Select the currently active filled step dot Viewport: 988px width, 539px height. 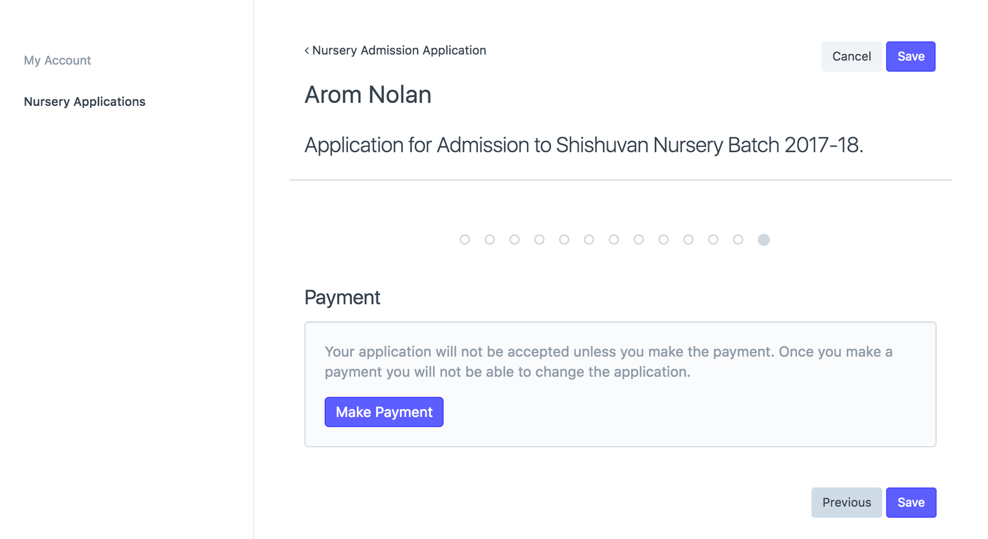coord(764,239)
